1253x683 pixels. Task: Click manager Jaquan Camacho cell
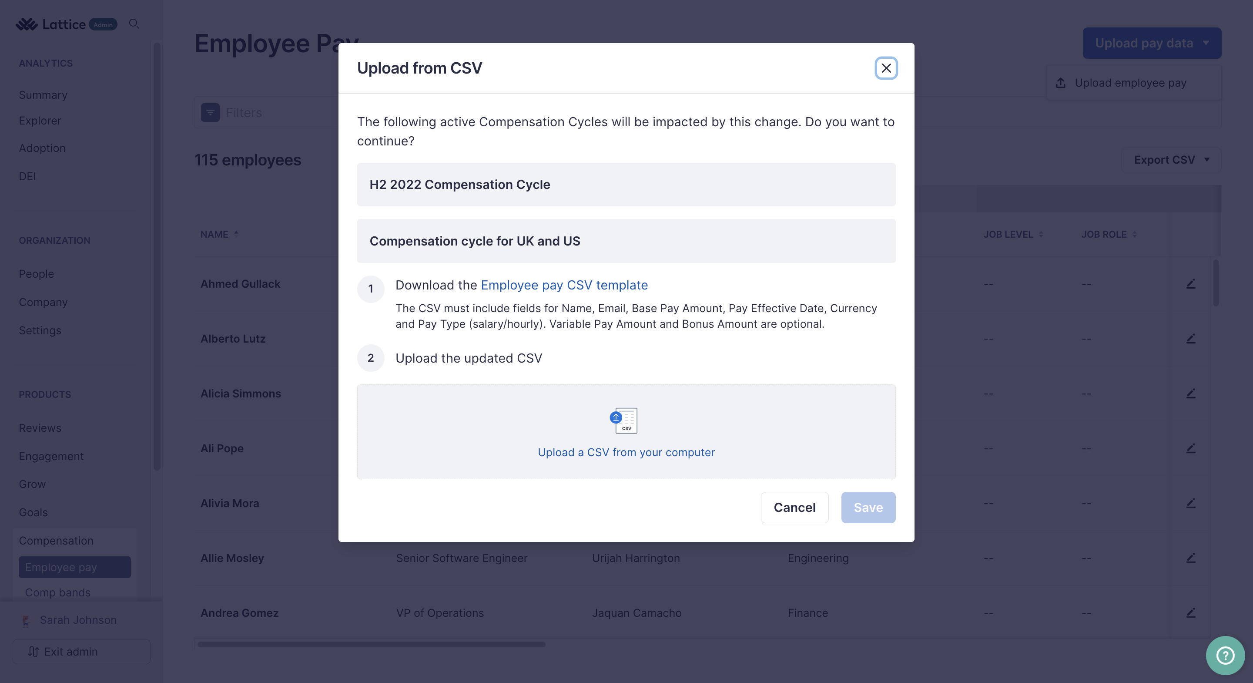coord(637,613)
